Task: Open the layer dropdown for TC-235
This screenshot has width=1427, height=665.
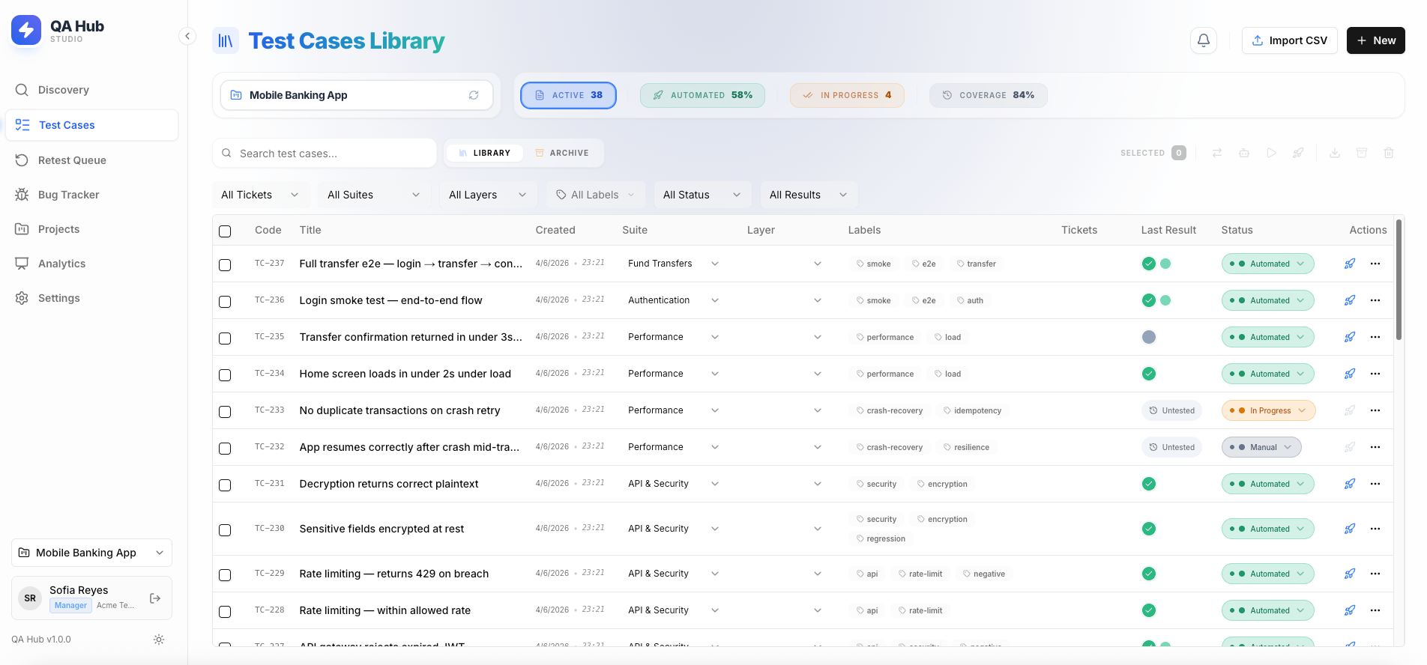Action: coord(787,337)
